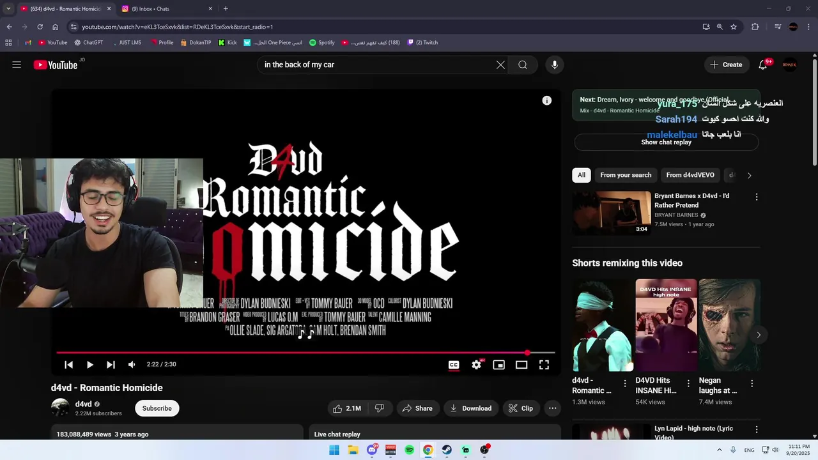
Task: Go to YouTube home via logo
Action: pos(56,65)
